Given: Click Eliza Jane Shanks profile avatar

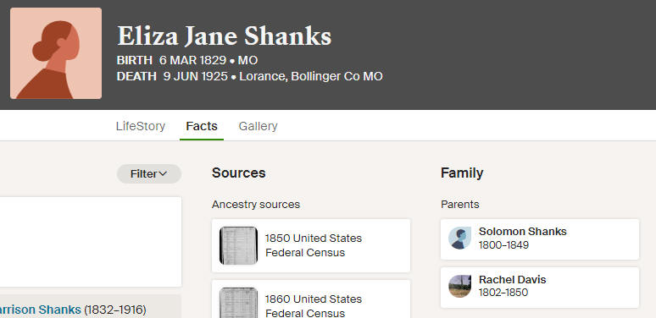Looking at the screenshot, I should [56, 53].
